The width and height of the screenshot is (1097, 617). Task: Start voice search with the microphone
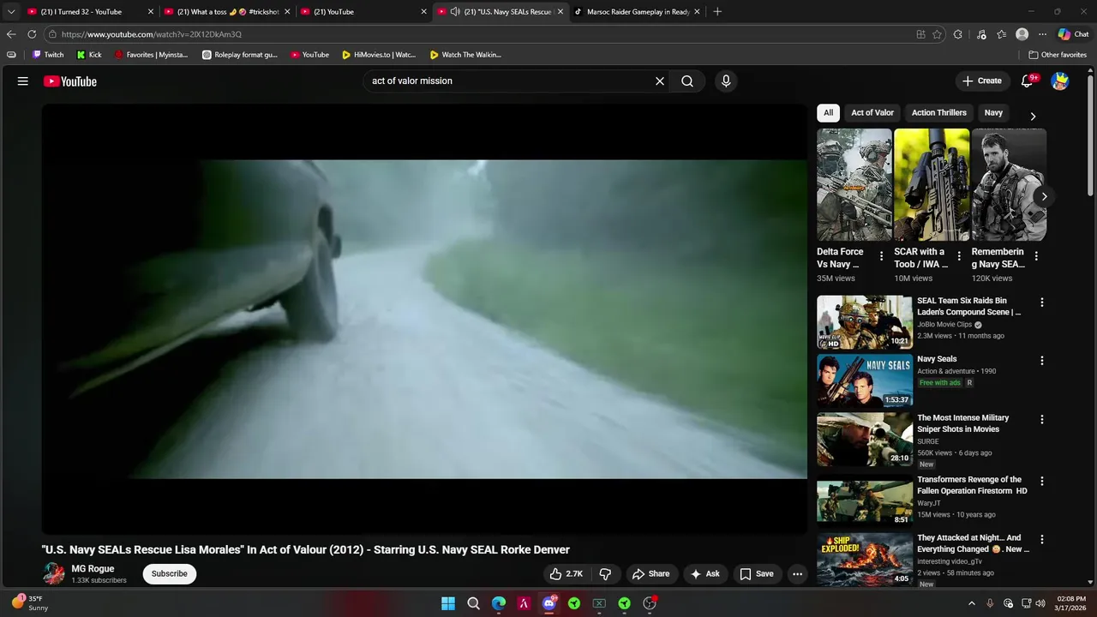tap(726, 81)
